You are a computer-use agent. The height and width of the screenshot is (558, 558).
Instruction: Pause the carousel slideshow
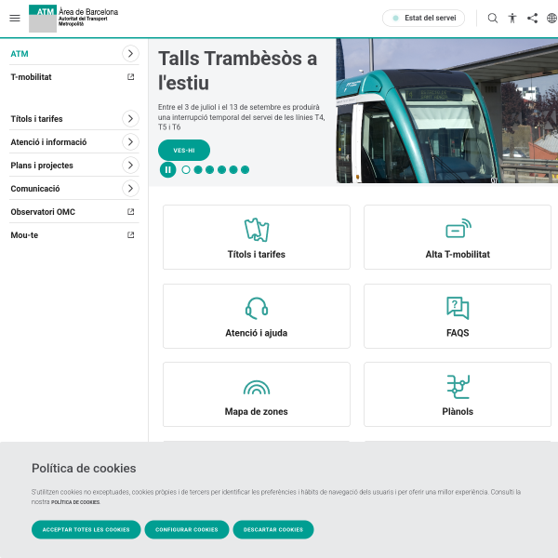(167, 170)
